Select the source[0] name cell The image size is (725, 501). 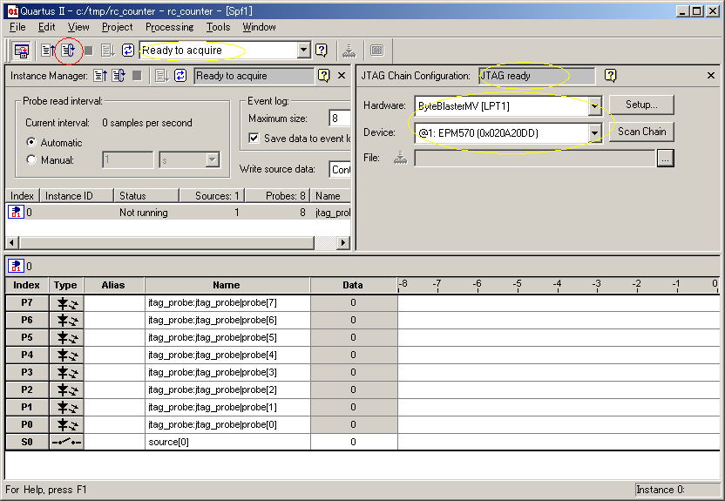pyautogui.click(x=227, y=443)
